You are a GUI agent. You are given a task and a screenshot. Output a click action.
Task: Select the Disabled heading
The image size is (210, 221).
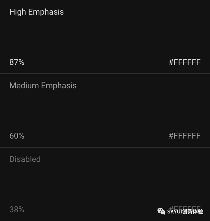(x=25, y=159)
